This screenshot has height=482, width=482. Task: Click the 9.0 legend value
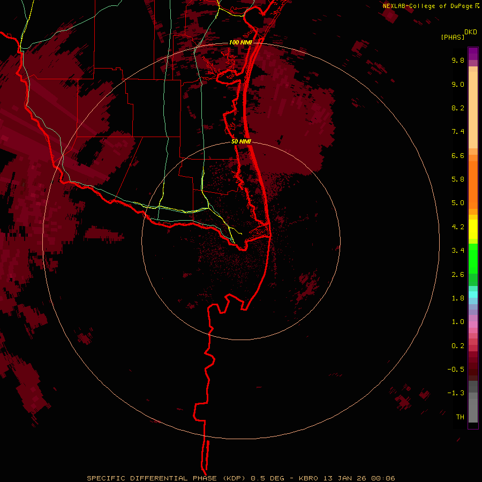click(458, 84)
